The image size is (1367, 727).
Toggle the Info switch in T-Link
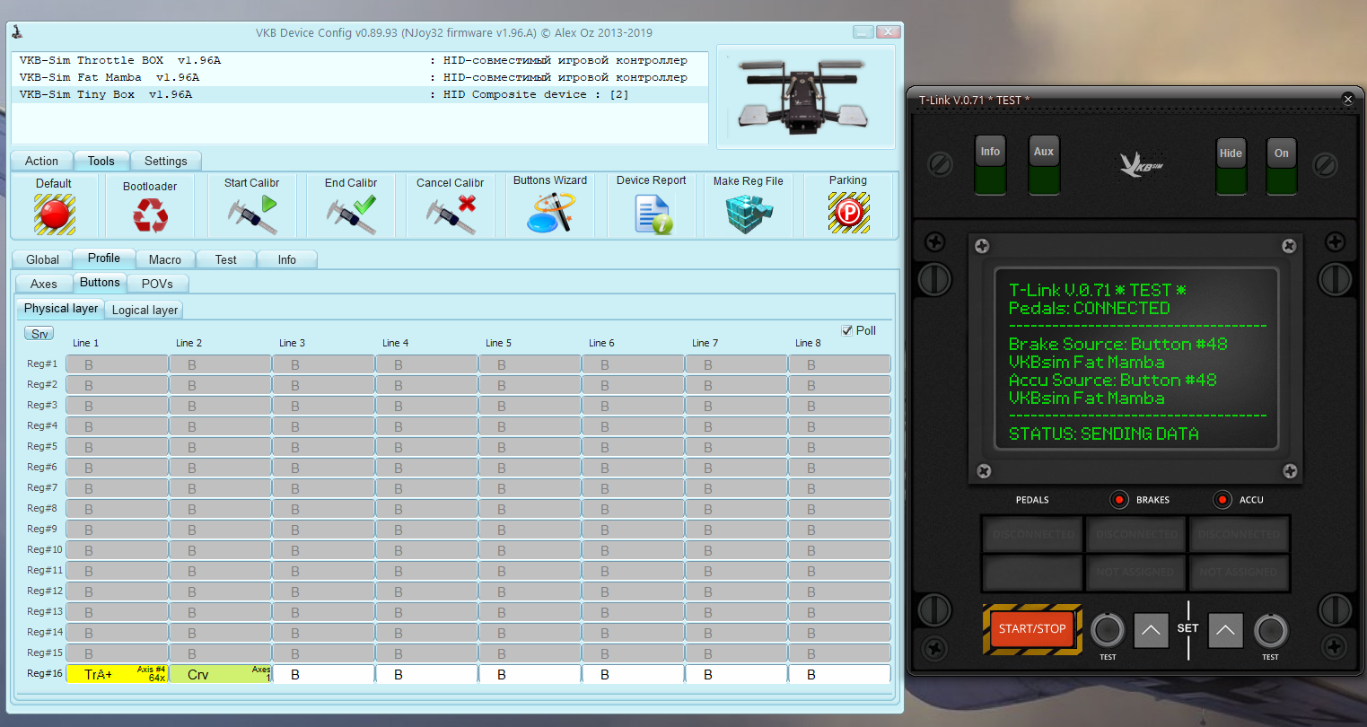990,165
